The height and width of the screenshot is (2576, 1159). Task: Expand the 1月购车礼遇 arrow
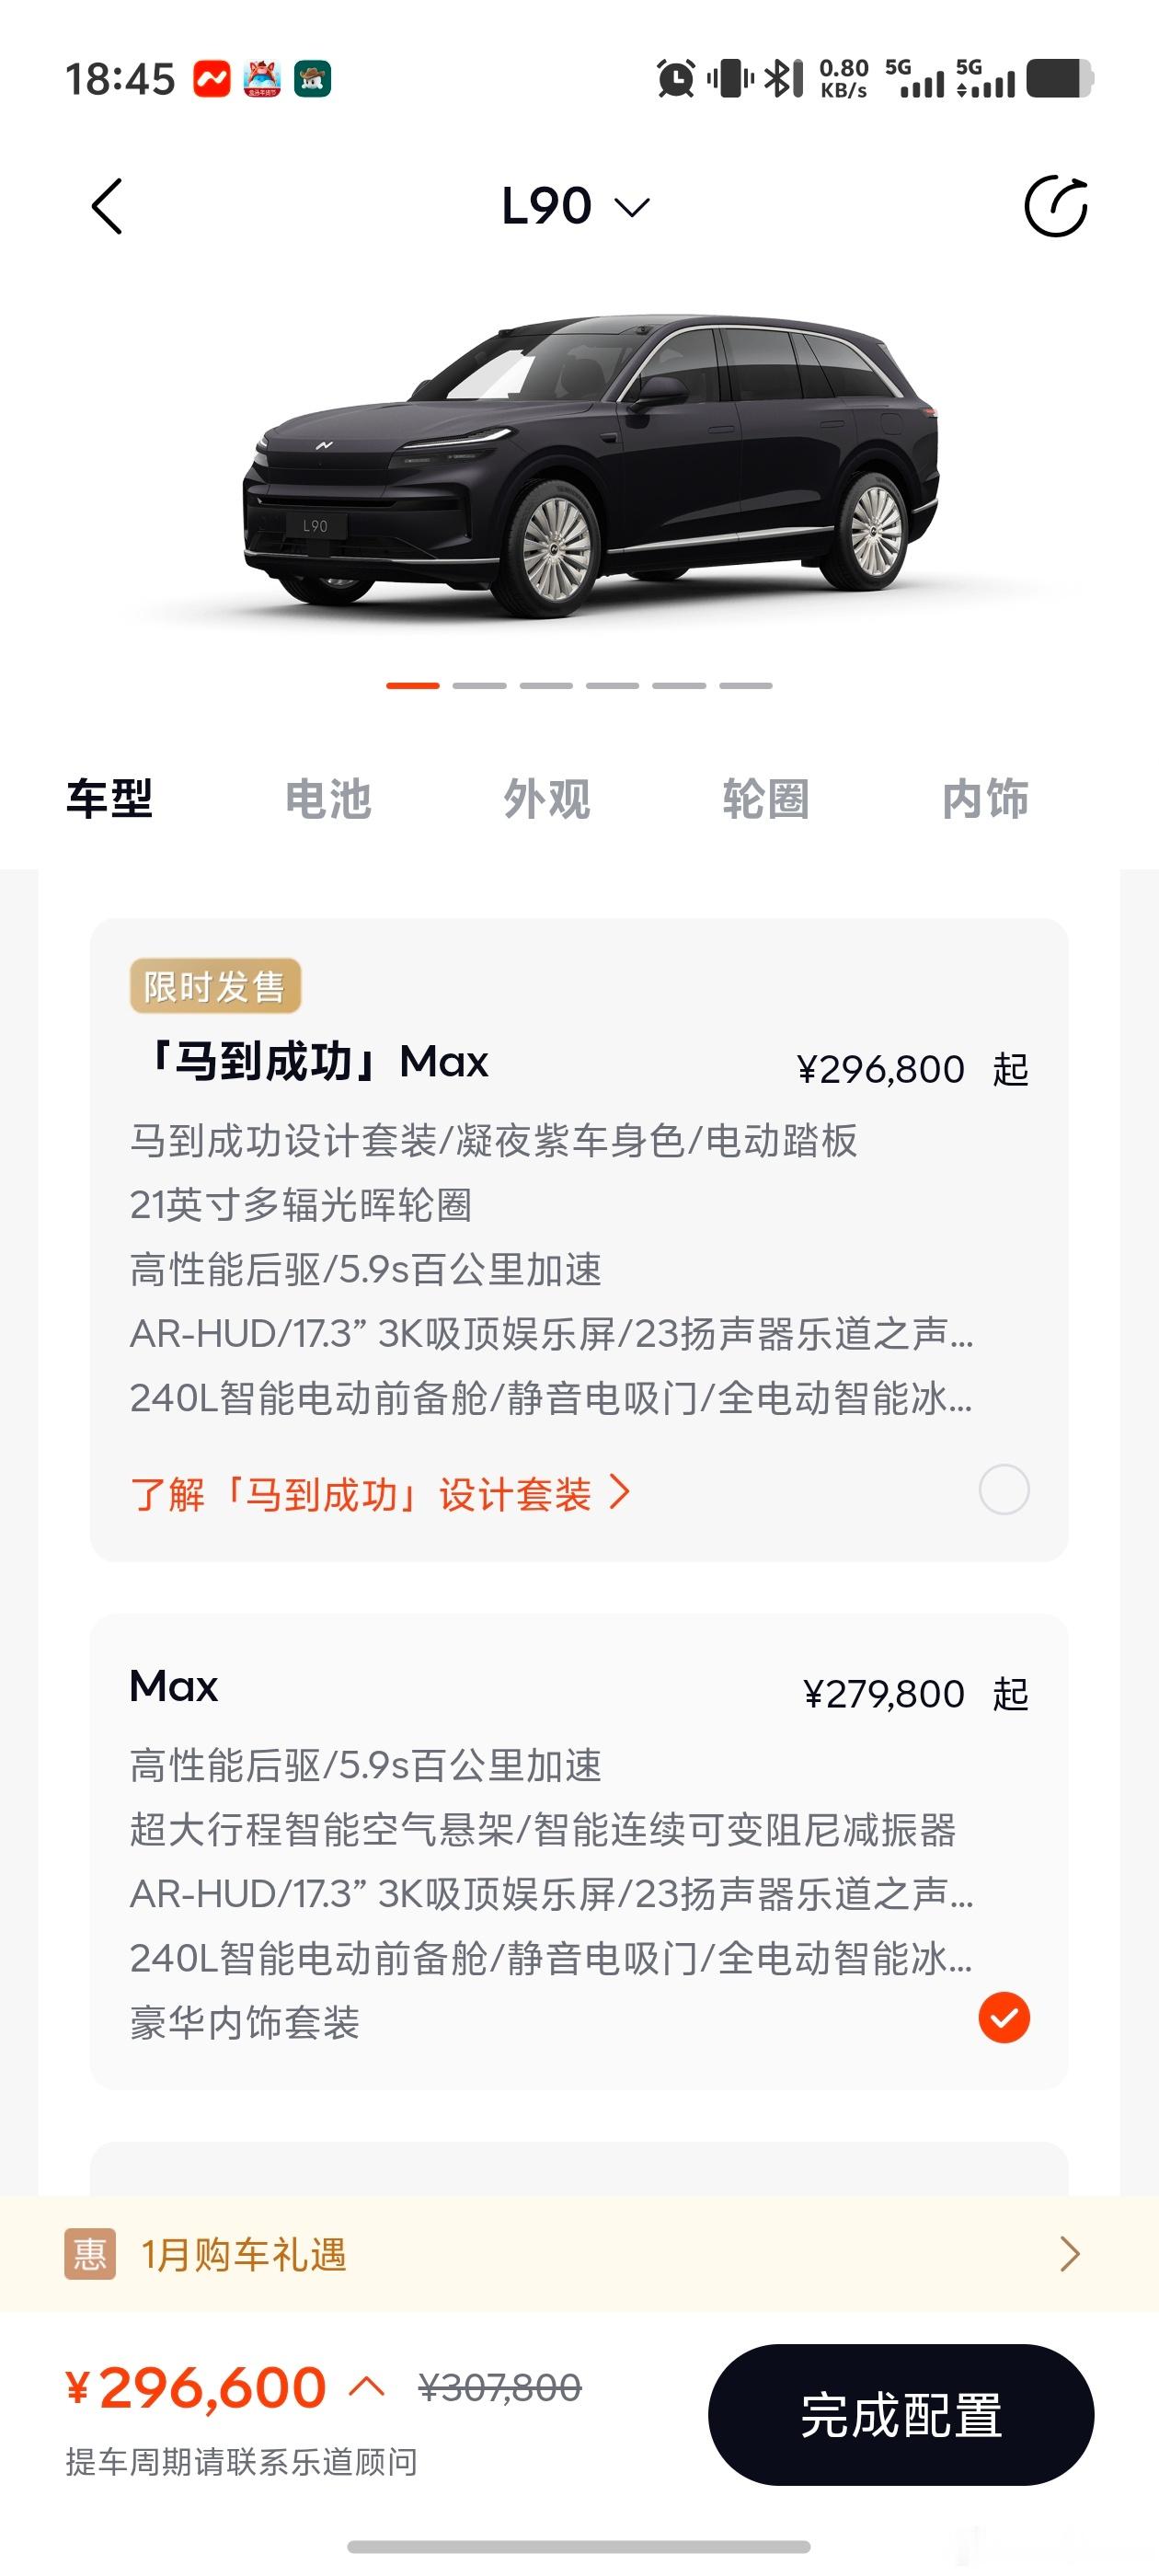coord(1069,2254)
